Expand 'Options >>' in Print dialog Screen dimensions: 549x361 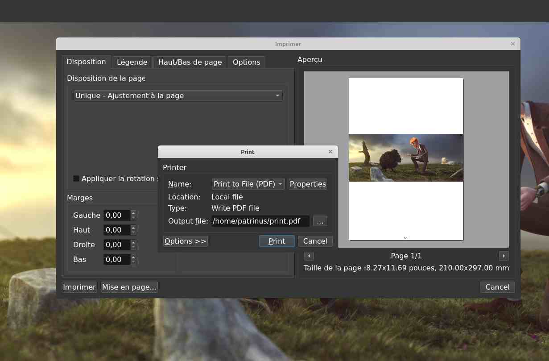click(186, 241)
